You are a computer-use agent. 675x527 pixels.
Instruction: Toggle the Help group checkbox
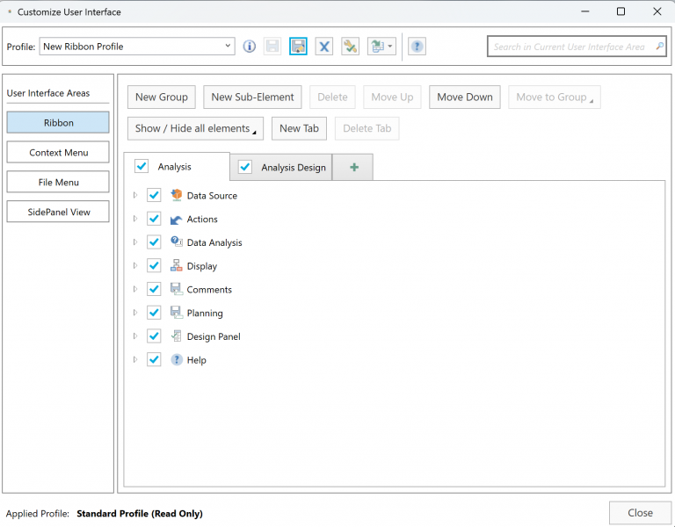click(x=154, y=359)
